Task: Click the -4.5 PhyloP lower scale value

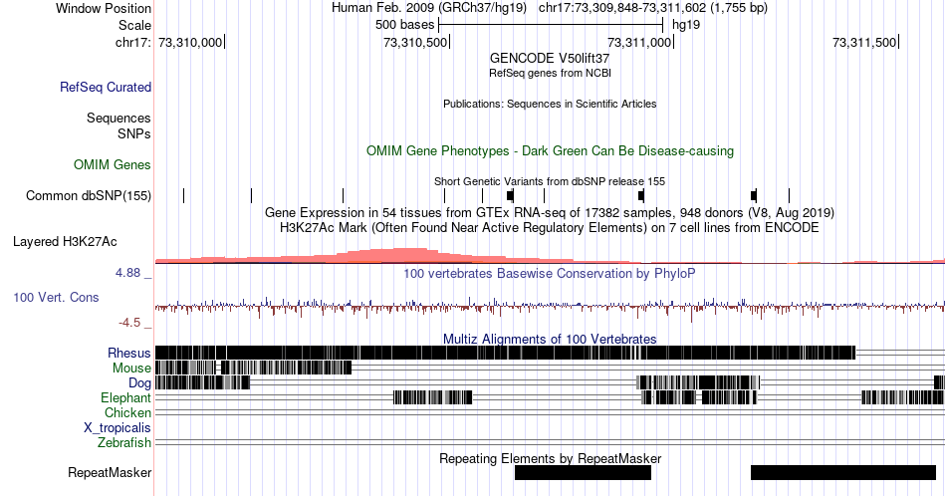Action: [129, 323]
